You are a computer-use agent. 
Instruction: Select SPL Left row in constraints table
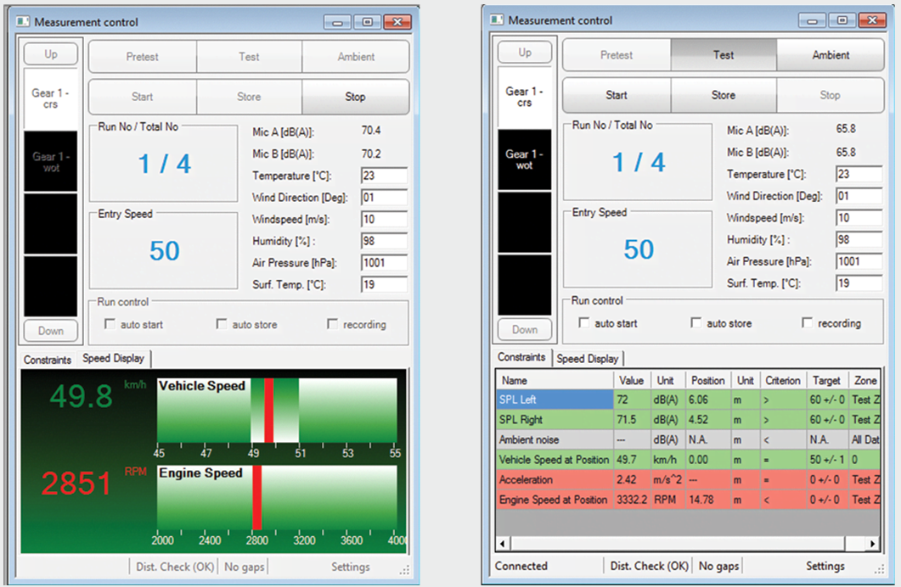tap(689, 400)
